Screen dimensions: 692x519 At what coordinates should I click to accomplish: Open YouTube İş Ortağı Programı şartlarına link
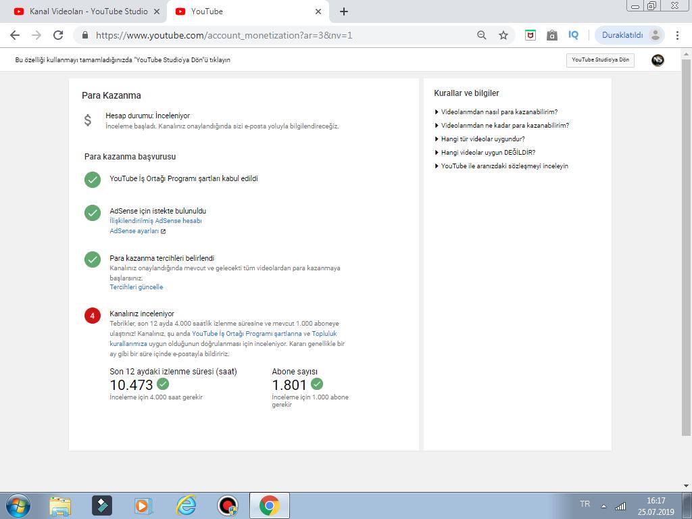[247, 334]
